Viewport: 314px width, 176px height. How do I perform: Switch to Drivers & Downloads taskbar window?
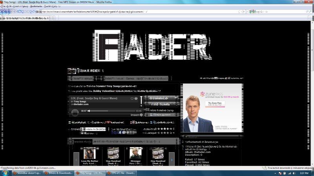(x=58, y=173)
